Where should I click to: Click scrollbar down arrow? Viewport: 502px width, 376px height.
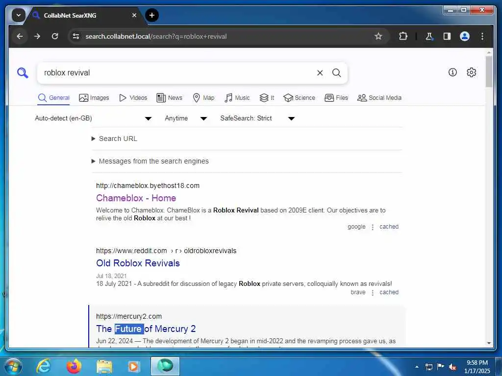489,343
